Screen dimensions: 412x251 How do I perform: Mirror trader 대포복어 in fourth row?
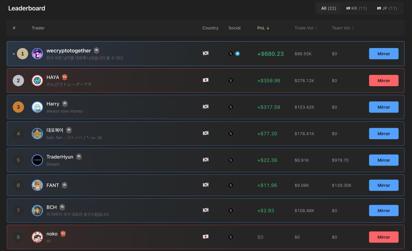[x=384, y=134]
